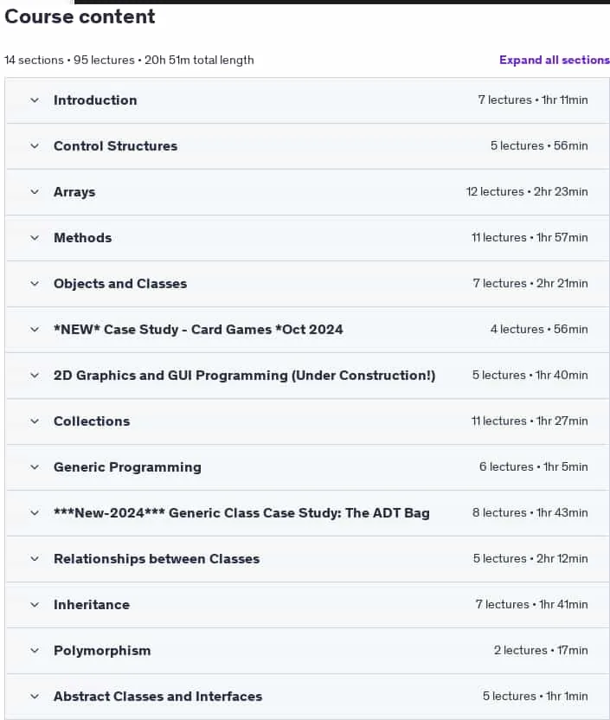
Task: Click the Arrays 12 lectures duration text
Action: point(527,191)
